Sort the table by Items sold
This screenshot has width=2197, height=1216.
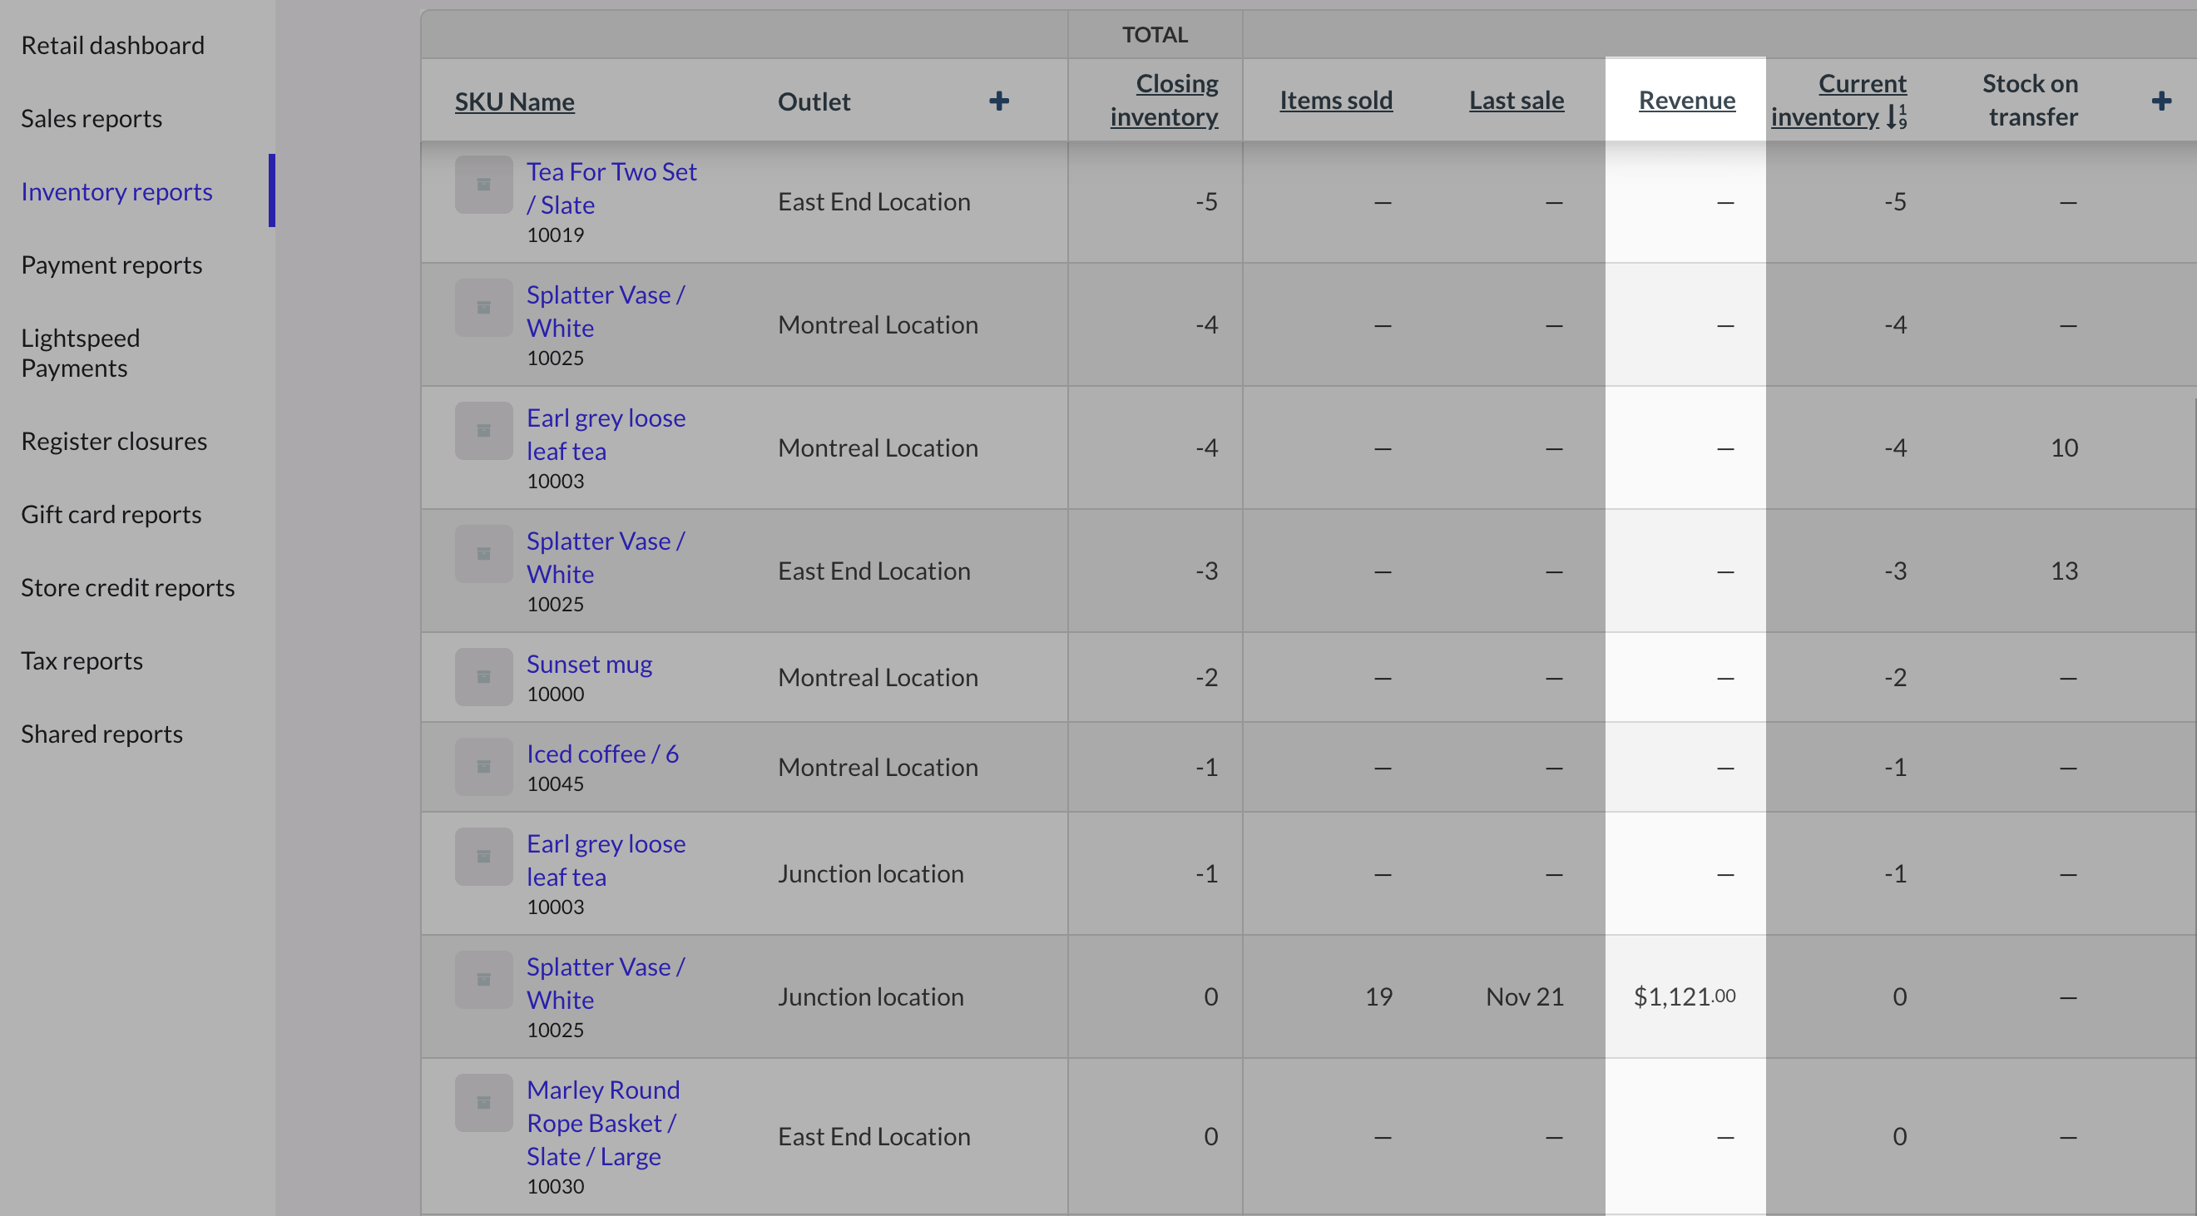[1336, 101]
